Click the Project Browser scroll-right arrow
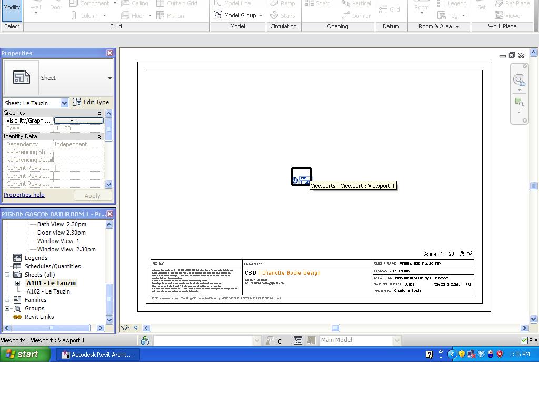539x404 pixels. 101,328
